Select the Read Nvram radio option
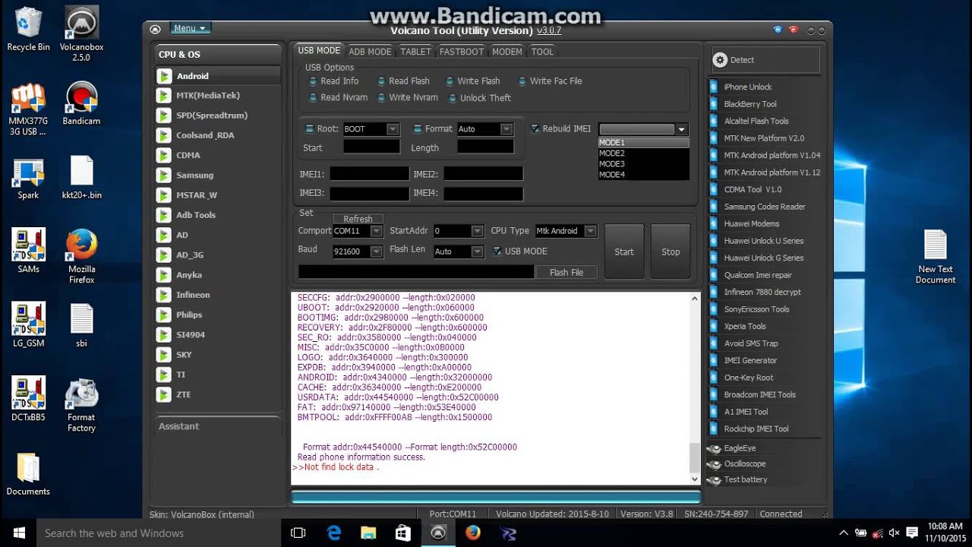Image resolution: width=972 pixels, height=547 pixels. coord(313,98)
